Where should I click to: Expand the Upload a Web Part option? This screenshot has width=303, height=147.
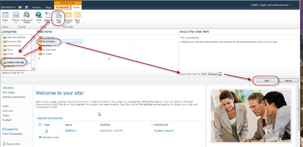[x=12, y=73]
